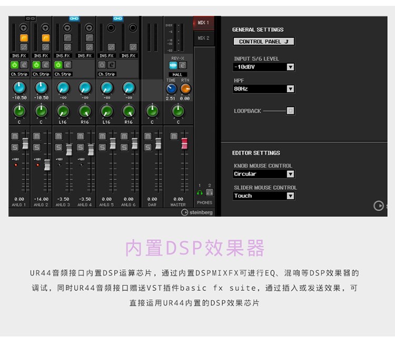This screenshot has width=395, height=344.
Task: Toggle the high-pass filter on ANLG 1
Action: point(24,38)
